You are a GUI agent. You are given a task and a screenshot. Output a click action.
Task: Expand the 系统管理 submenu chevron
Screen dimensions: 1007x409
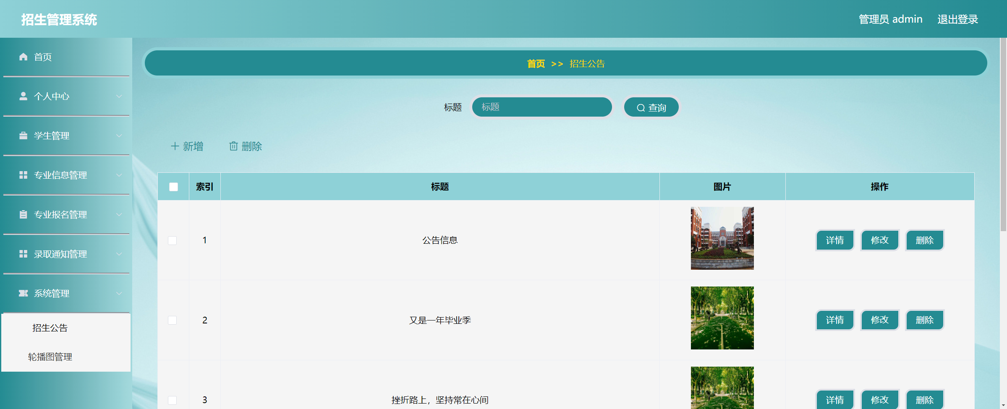tap(119, 293)
